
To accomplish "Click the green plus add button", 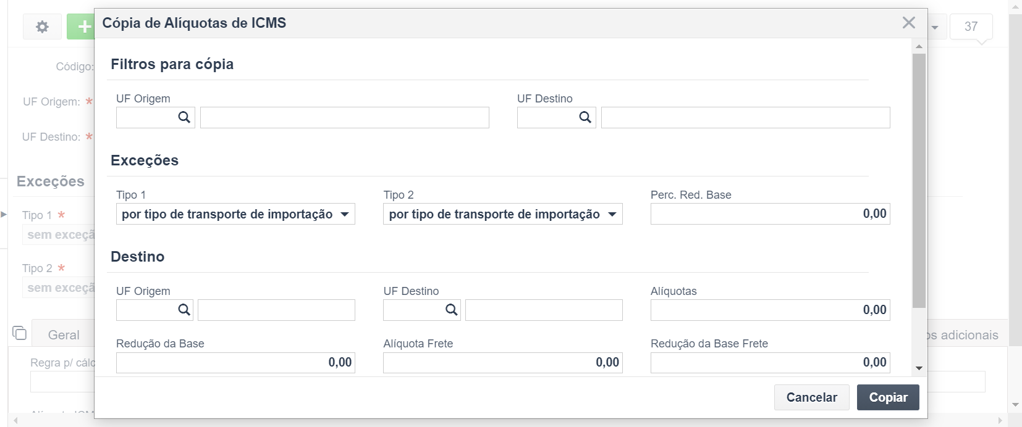I will point(81,27).
